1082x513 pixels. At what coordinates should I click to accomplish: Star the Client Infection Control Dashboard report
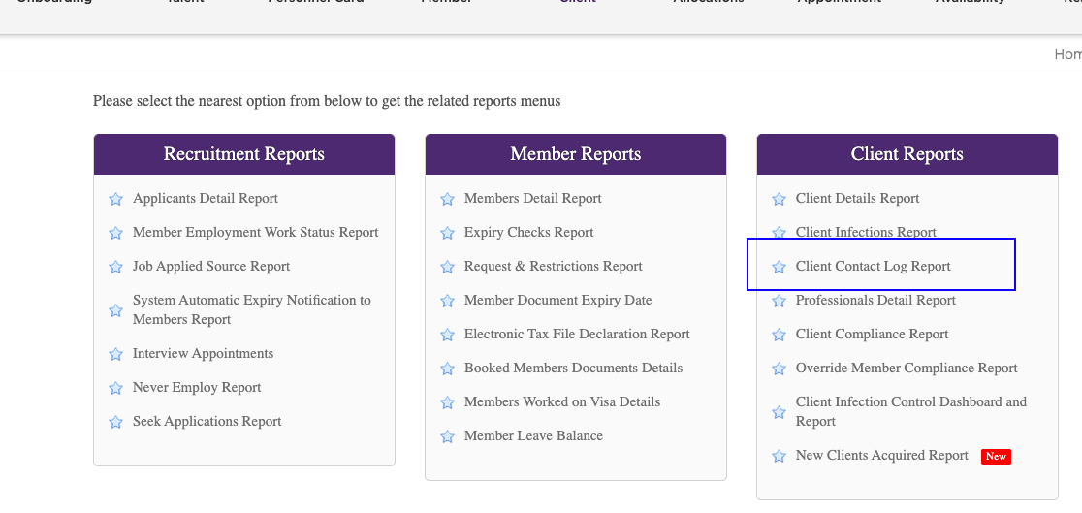(780, 412)
